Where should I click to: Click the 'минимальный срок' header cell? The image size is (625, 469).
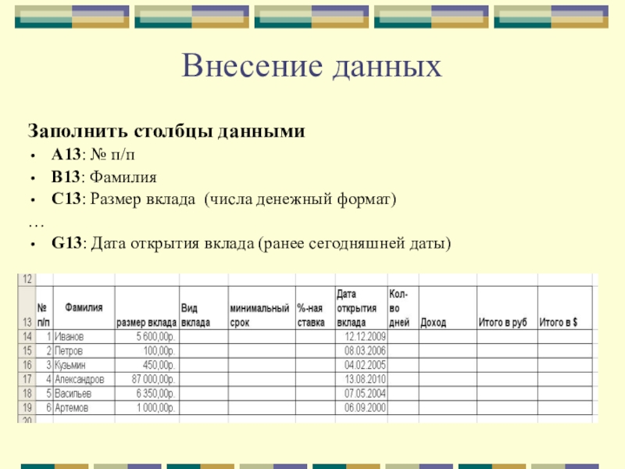click(262, 307)
